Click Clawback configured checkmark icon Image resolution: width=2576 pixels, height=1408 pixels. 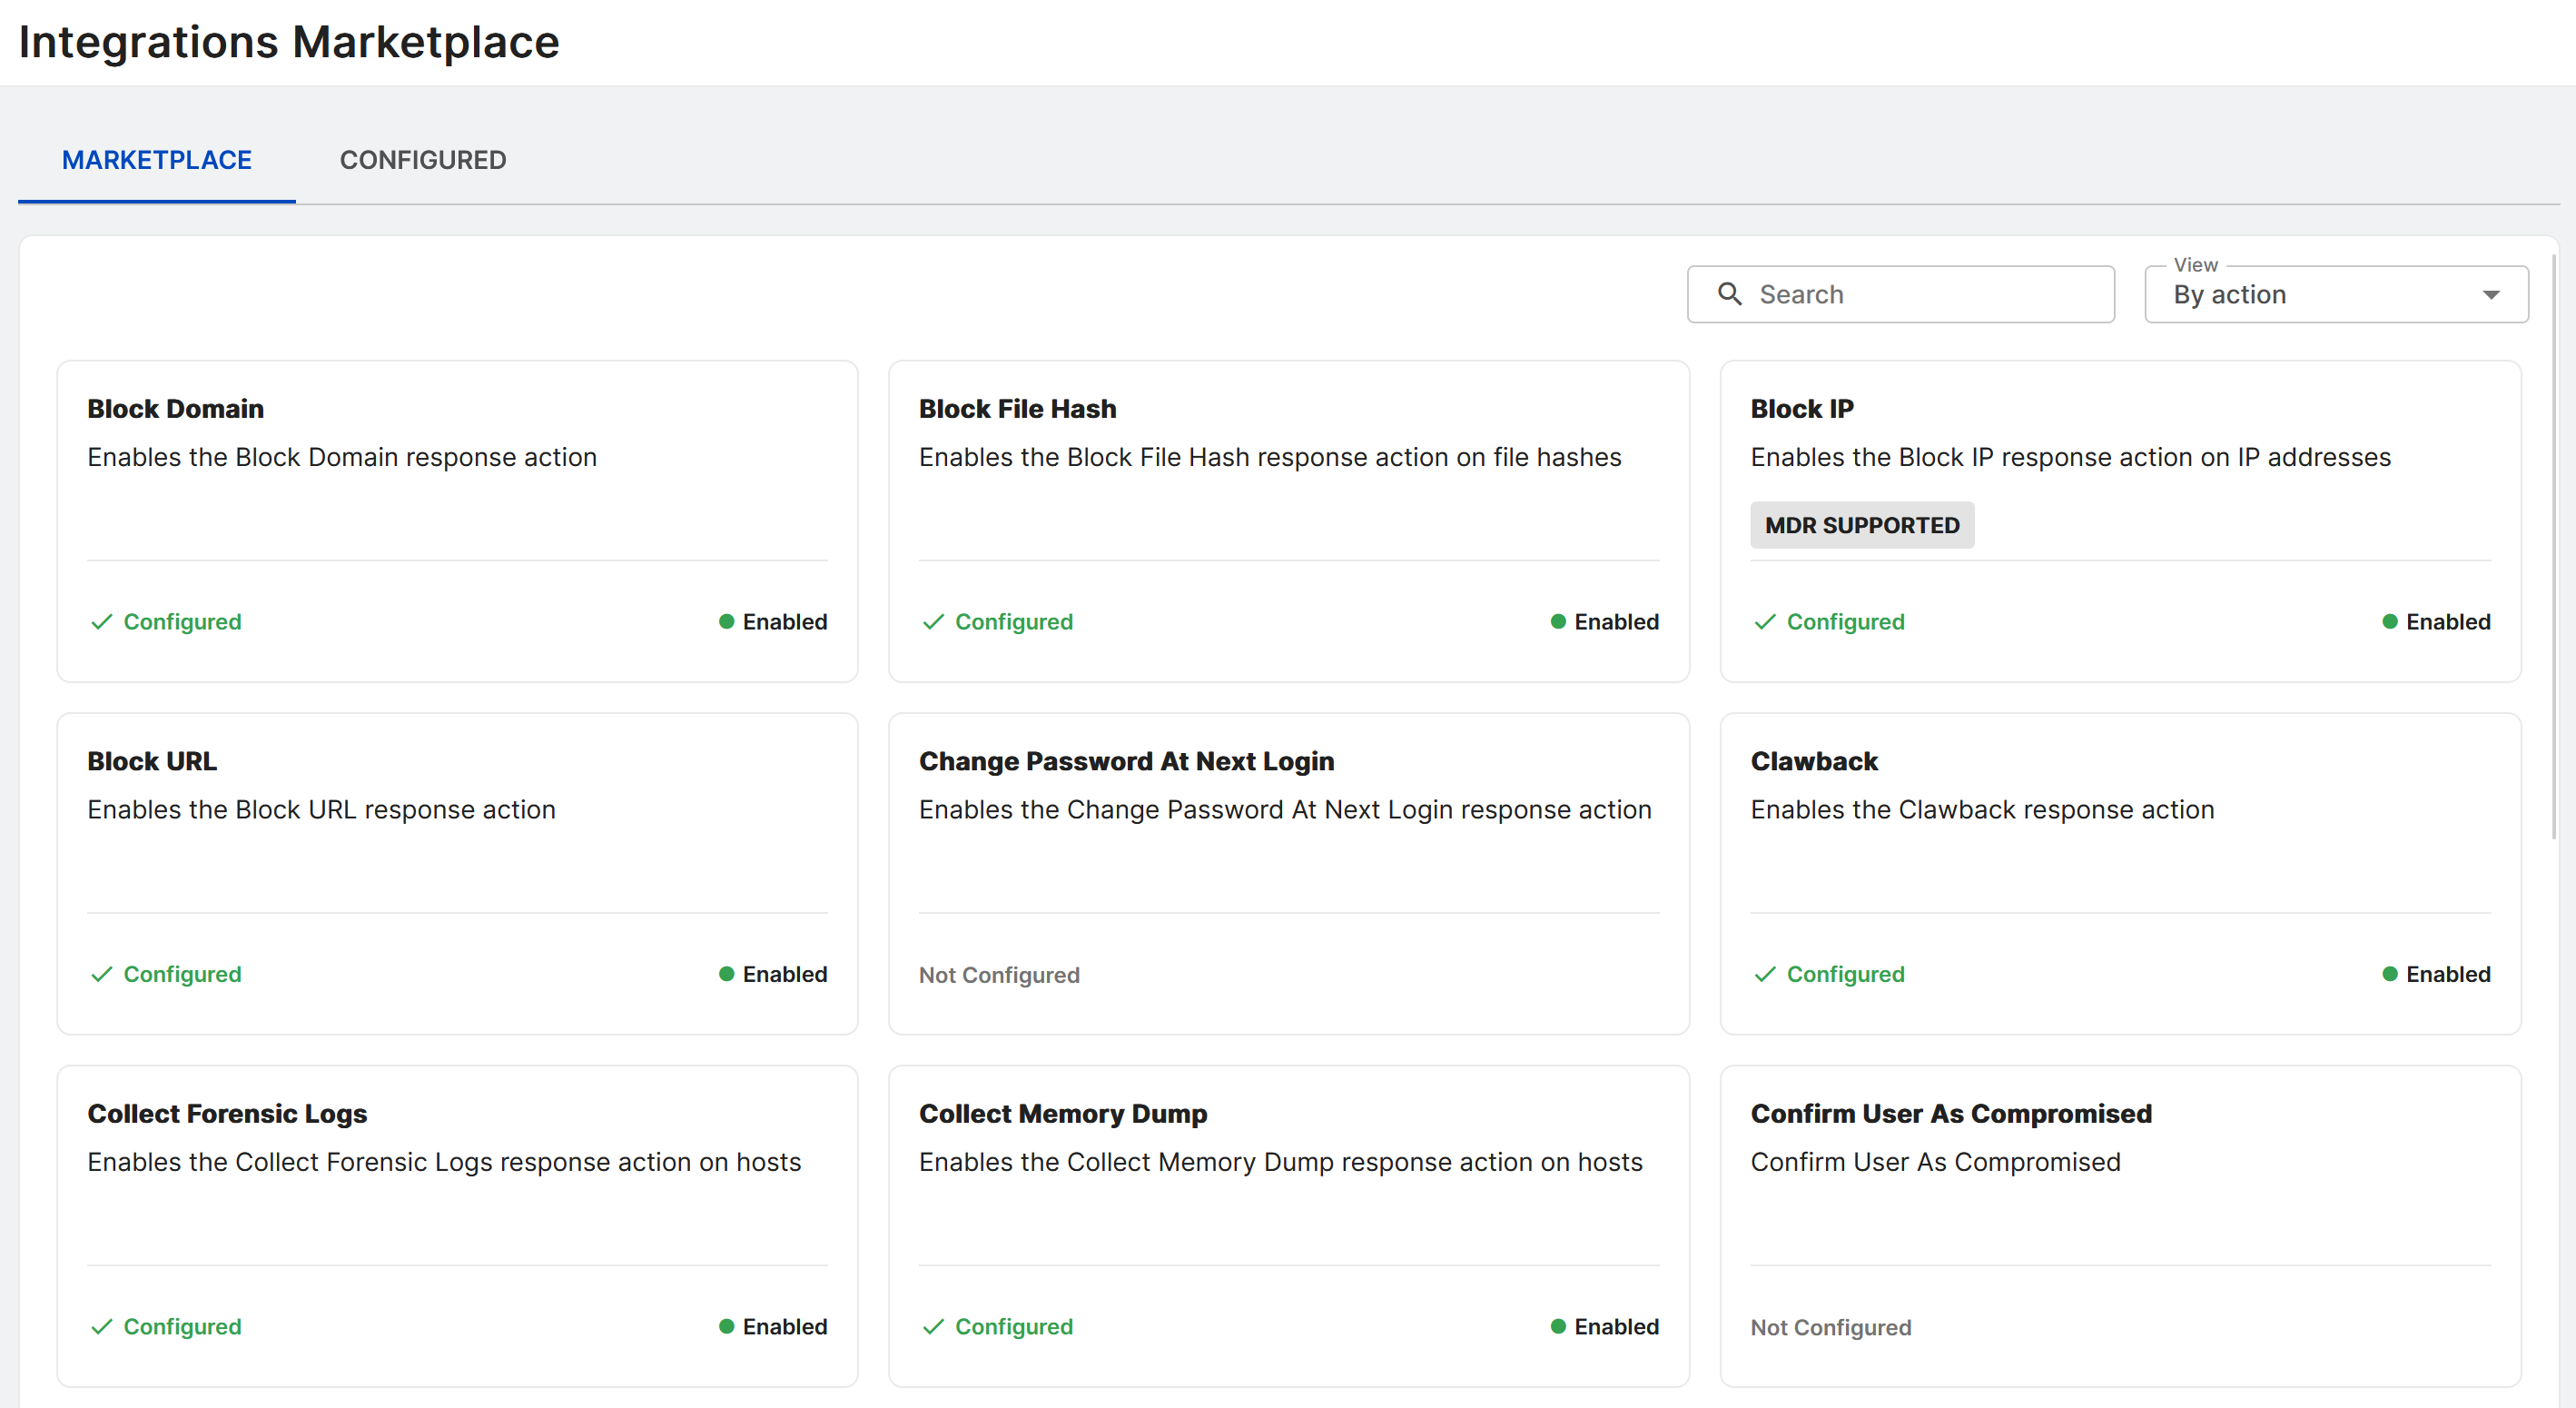pyautogui.click(x=1765, y=974)
